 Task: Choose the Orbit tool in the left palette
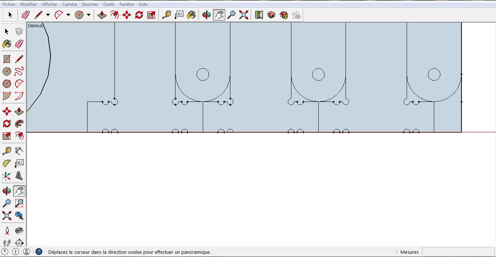click(7, 191)
